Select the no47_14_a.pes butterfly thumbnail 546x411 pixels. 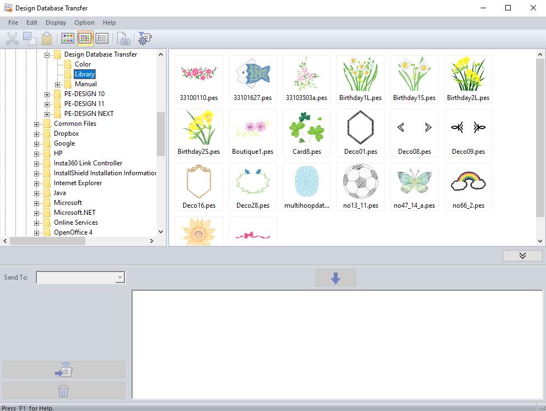(414, 187)
